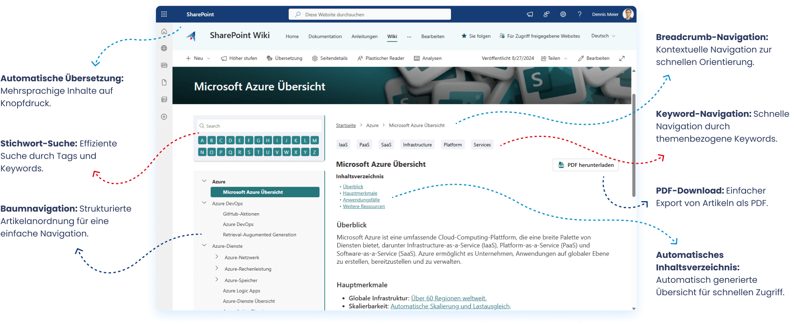Screen dimensions: 794x324
Task: Filter by letter Z in alphabet index
Action: coord(315,152)
